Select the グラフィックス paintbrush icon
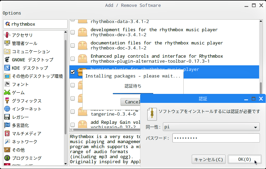The width and height of the screenshot is (266, 169). 7,101
